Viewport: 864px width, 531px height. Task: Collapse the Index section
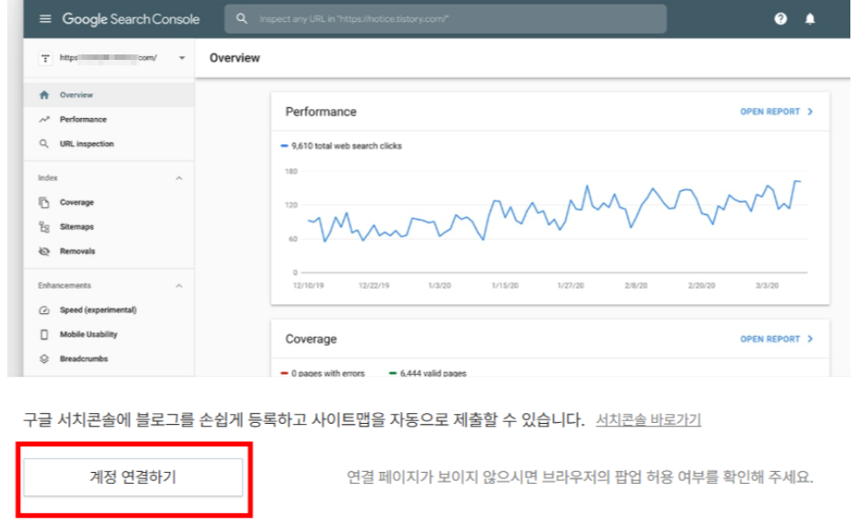click(179, 178)
